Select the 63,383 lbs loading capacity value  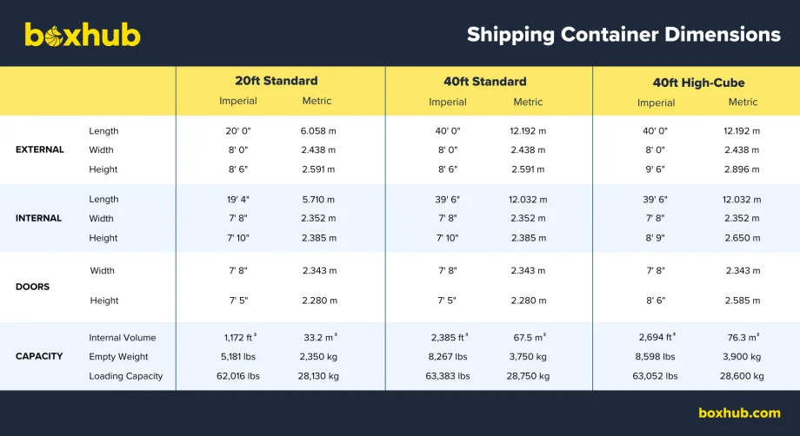pos(448,376)
